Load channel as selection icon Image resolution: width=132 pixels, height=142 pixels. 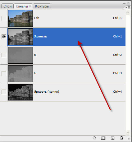(x=94, y=138)
